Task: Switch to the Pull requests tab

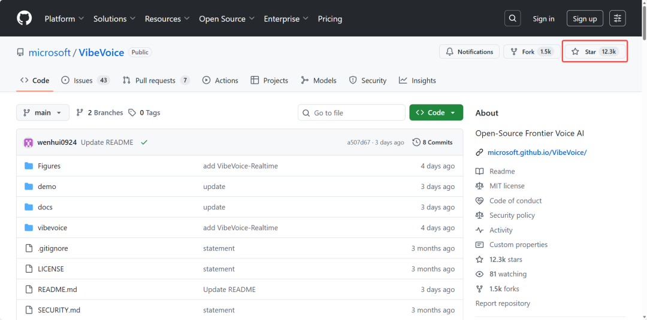Action: click(156, 81)
